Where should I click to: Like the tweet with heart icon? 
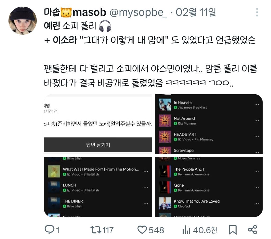(x=142, y=230)
